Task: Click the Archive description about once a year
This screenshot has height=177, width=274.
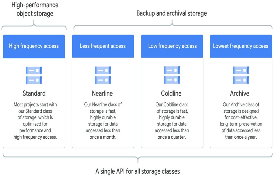Action: coord(241,121)
